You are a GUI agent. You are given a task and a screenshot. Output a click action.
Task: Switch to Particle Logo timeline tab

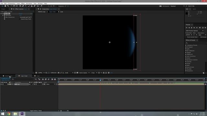(9, 76)
